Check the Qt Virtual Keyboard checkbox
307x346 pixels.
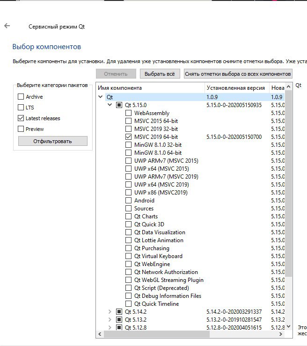pyautogui.click(x=128, y=256)
